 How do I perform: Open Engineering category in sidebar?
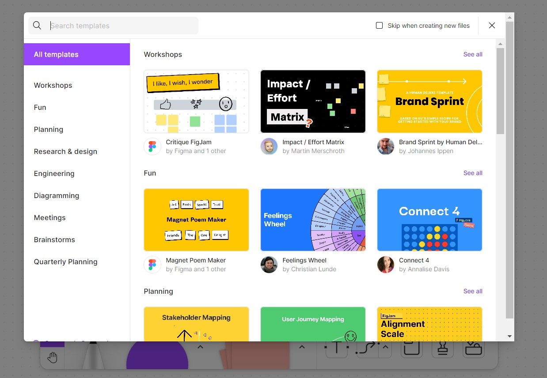[54, 173]
